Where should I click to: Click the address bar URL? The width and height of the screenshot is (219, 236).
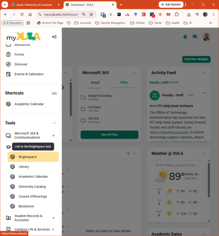61,15
